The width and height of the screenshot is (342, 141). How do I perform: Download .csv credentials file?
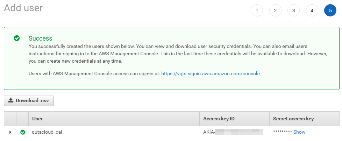click(29, 100)
